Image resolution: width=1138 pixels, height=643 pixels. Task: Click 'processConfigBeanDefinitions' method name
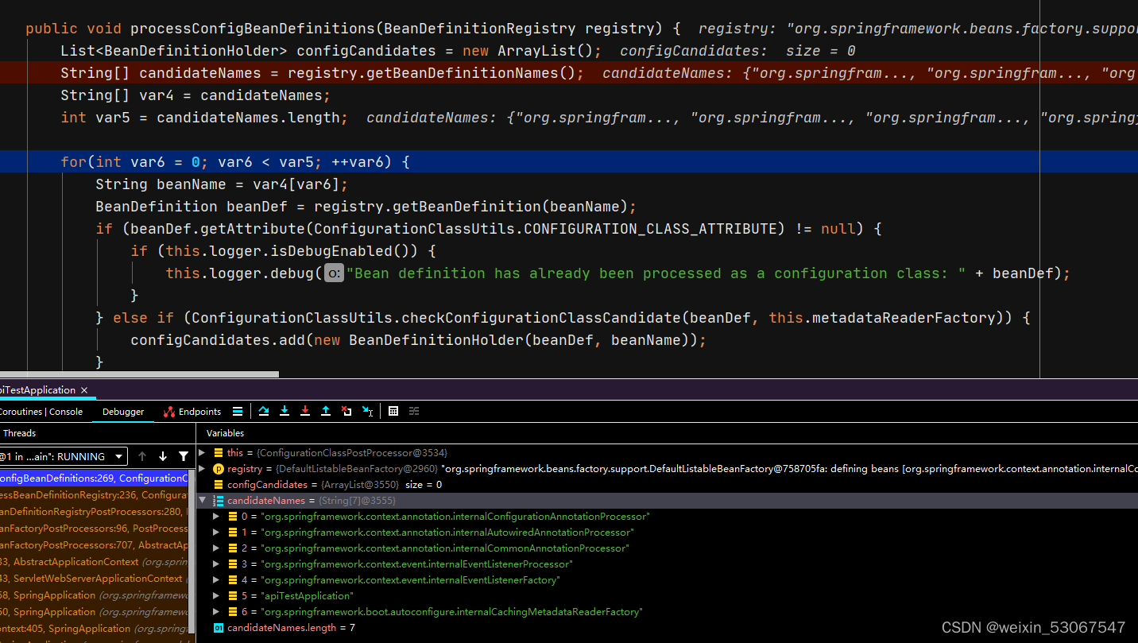(253, 29)
